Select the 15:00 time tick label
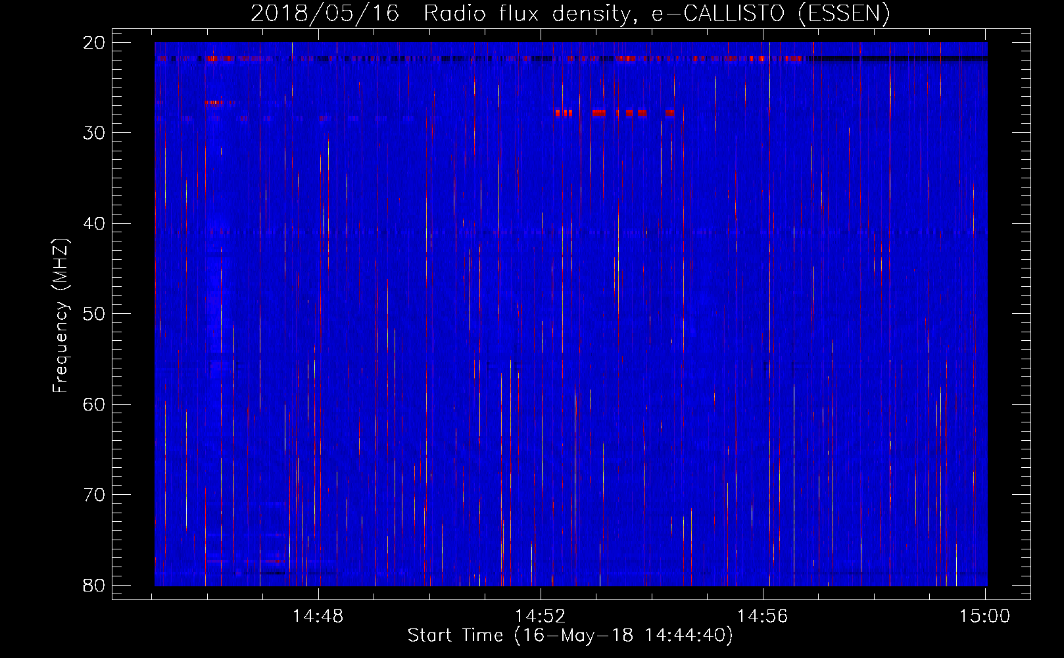 tap(984, 617)
